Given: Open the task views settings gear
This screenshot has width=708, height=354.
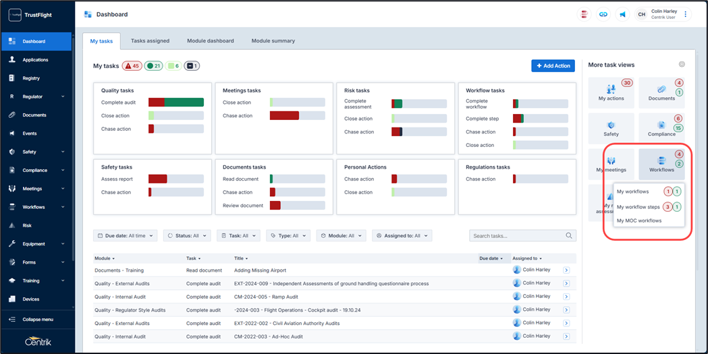Looking at the screenshot, I should click(682, 65).
